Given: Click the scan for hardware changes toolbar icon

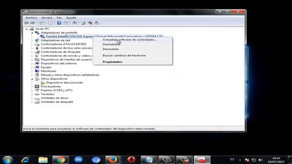Looking at the screenshot, I should pyautogui.click(x=75, y=23).
